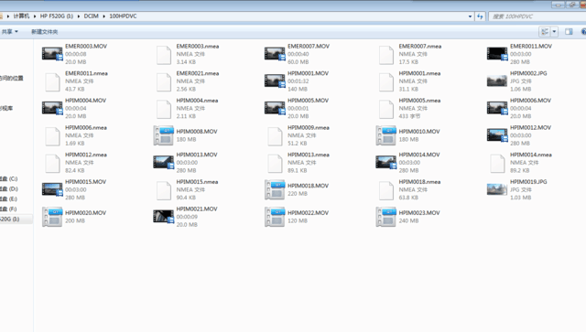Image resolution: width=586 pixels, height=332 pixels.
Task: Click the refresh icon beside address bar
Action: (x=480, y=16)
